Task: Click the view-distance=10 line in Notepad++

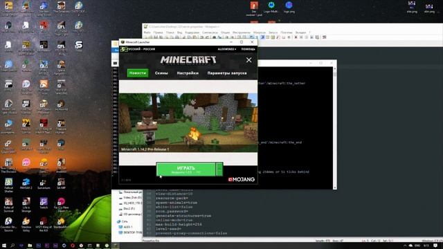Action: pos(174,194)
